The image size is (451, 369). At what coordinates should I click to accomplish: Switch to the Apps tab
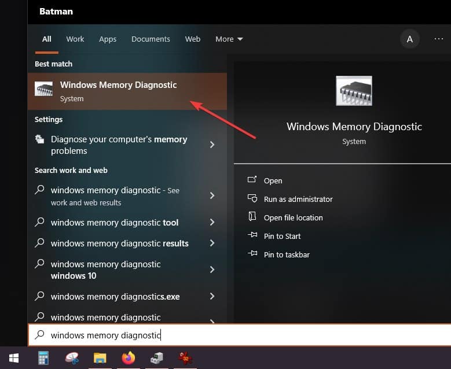coord(108,39)
